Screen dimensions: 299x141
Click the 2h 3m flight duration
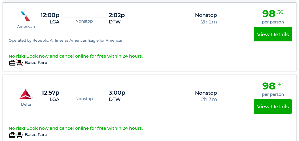[x=209, y=100]
